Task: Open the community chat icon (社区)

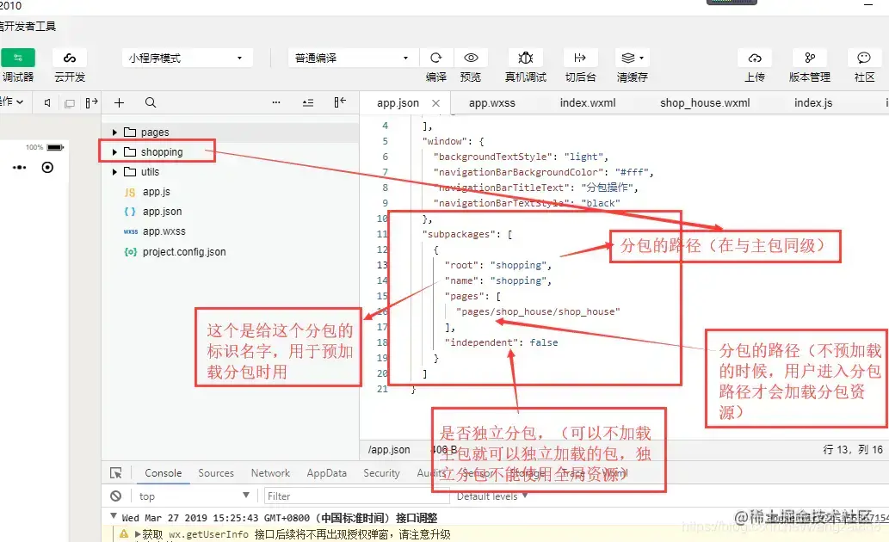Action: pyautogui.click(x=864, y=58)
